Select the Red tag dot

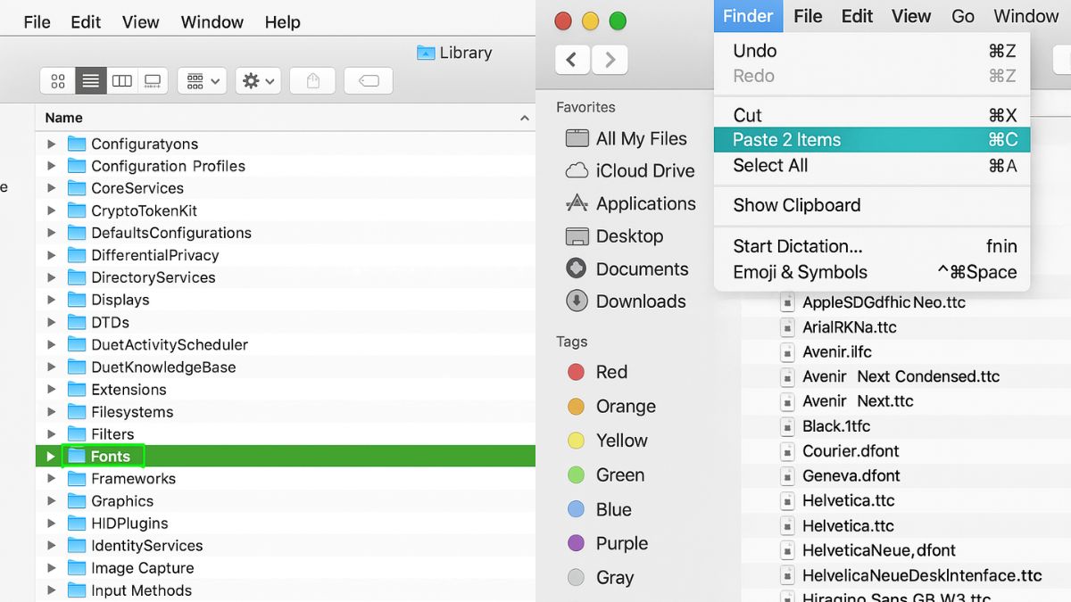pyautogui.click(x=577, y=373)
